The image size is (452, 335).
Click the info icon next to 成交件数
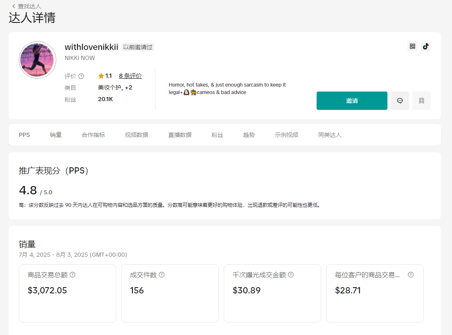(162, 275)
